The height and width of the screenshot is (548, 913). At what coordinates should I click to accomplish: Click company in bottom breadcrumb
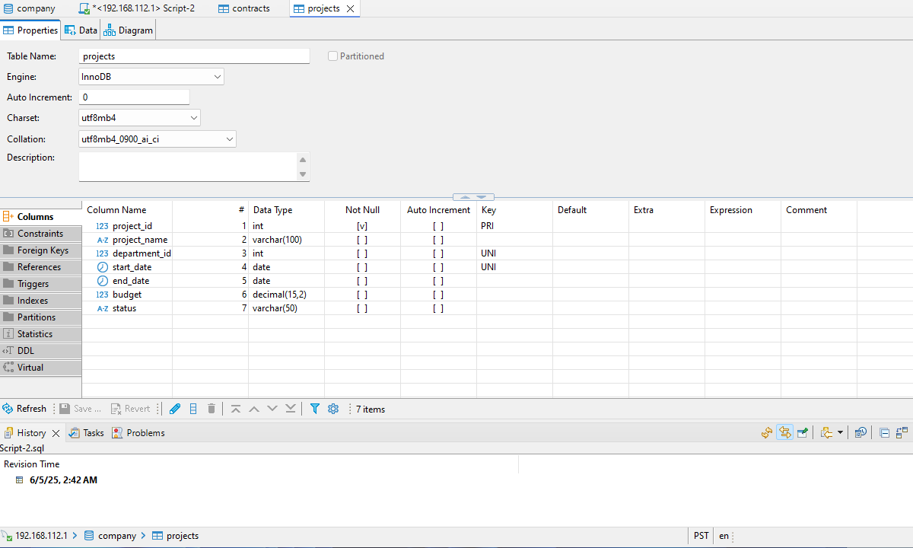click(110, 536)
